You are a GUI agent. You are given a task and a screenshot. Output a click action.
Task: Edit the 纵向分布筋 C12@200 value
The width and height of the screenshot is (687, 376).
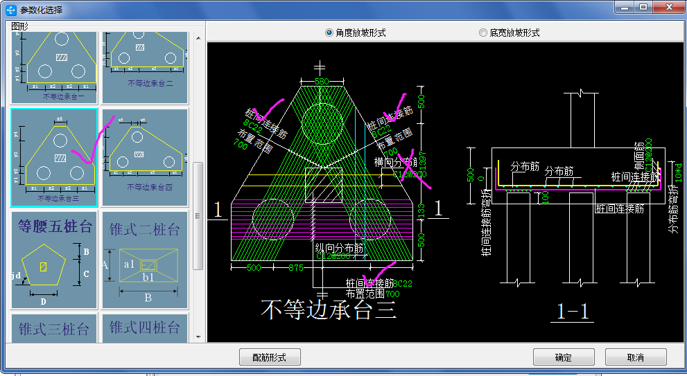[333, 256]
